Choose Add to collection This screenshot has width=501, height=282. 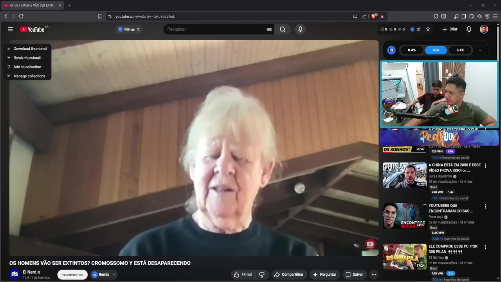[x=27, y=67]
